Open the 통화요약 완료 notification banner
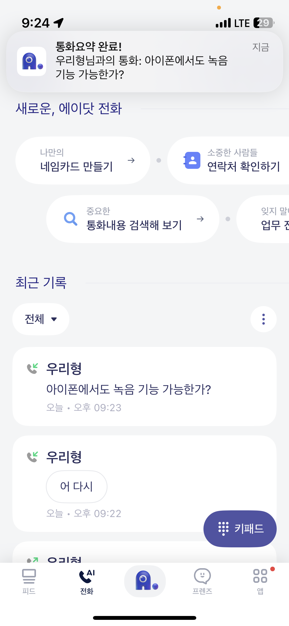 tap(144, 61)
